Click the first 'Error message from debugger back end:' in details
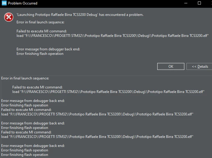This screenshot has height=158, width=212. 33,101
